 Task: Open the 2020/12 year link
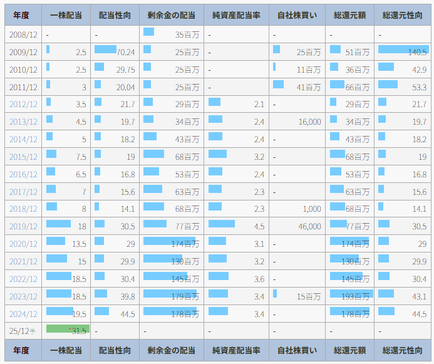23,244
